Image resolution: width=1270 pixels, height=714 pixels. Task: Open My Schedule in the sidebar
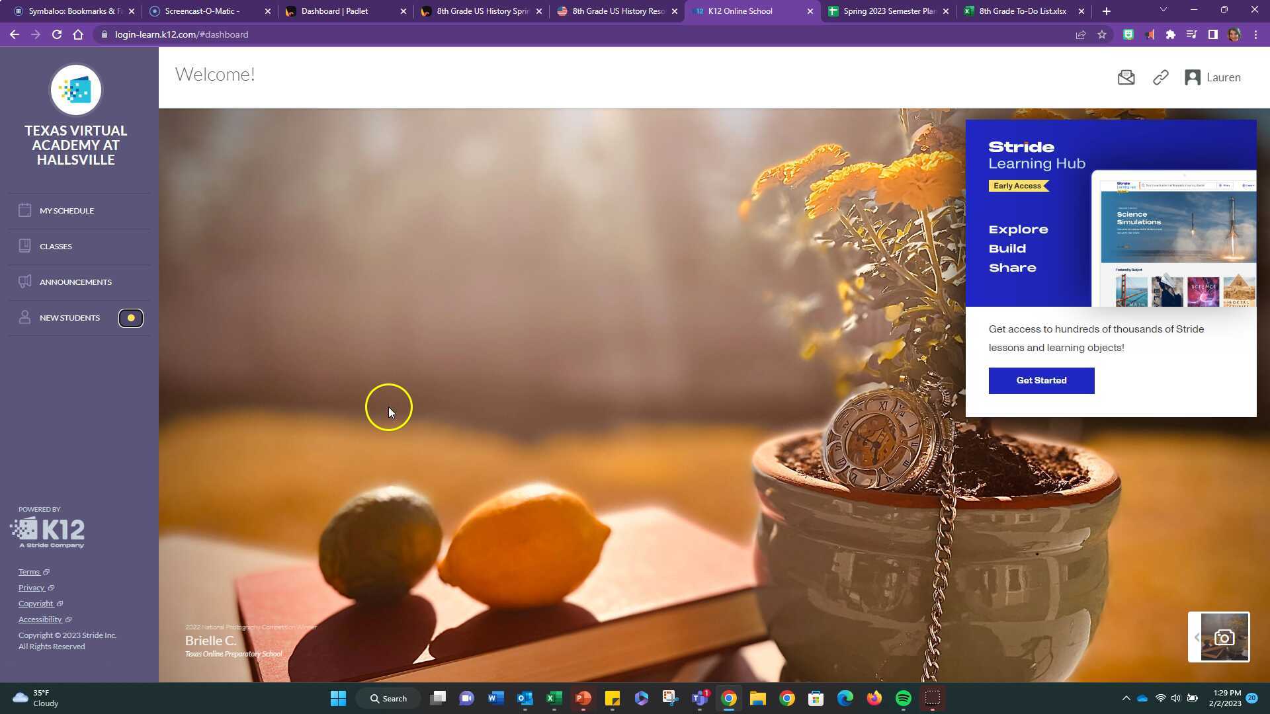click(x=66, y=211)
